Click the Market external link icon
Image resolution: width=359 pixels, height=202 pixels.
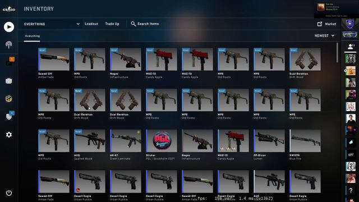click(x=320, y=24)
